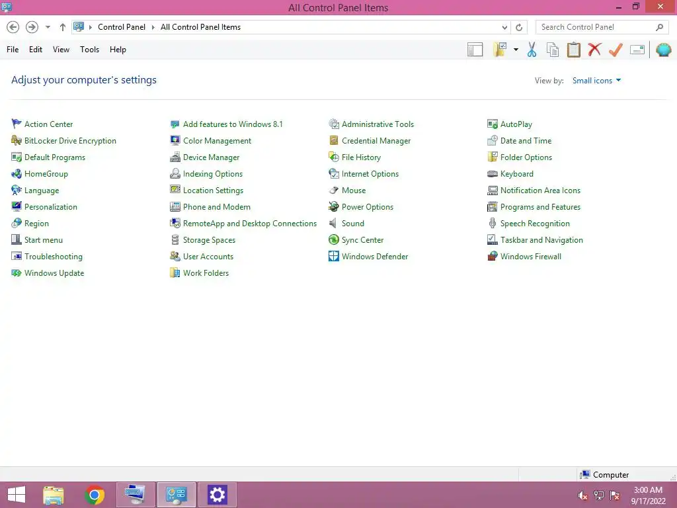Open Troubleshooting link
677x508 pixels.
coord(53,256)
